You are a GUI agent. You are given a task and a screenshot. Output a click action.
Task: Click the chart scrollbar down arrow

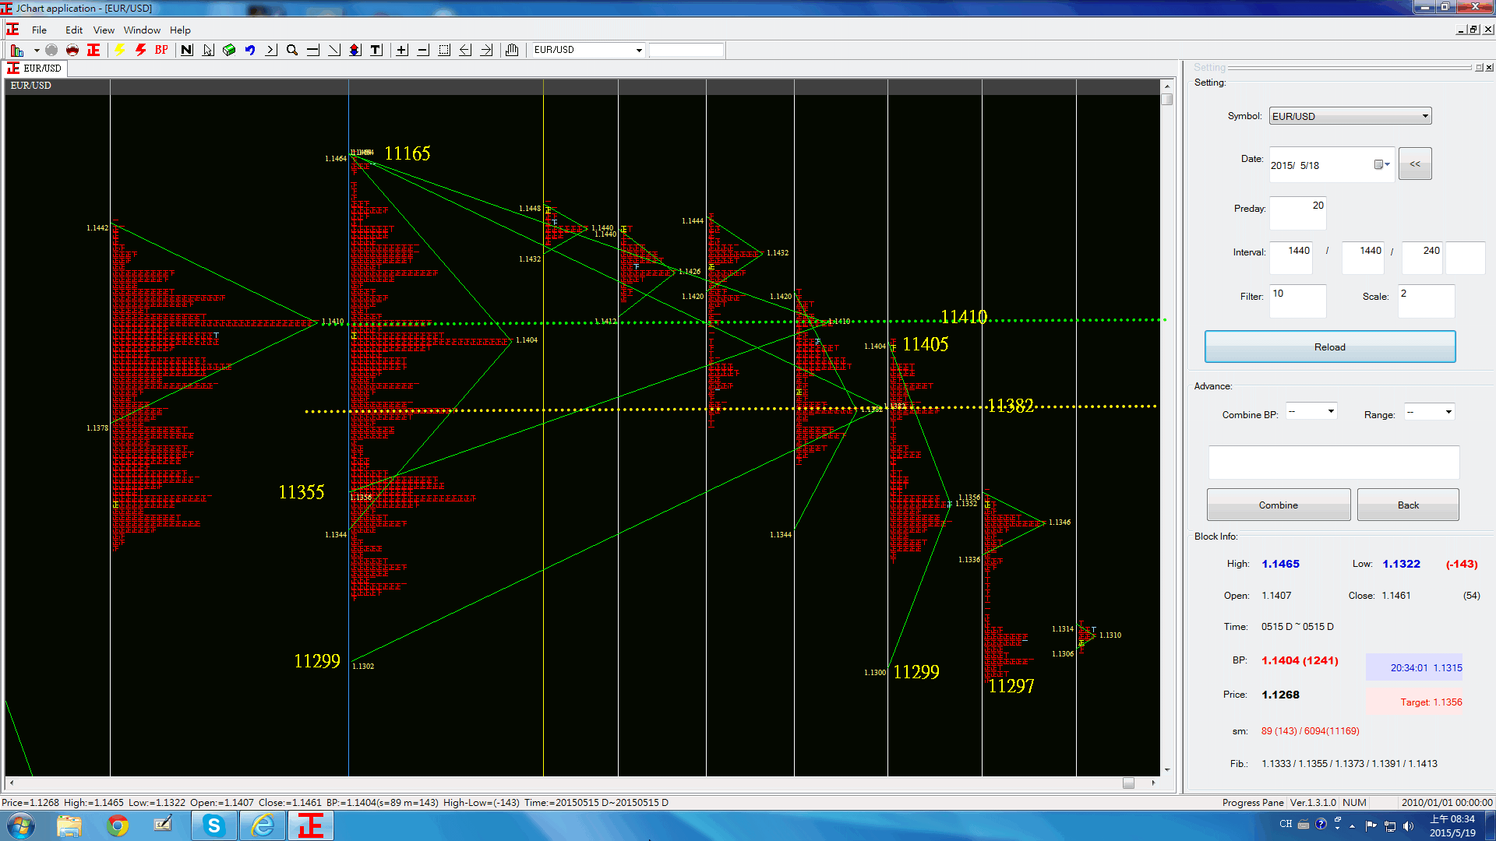pyautogui.click(x=1166, y=769)
